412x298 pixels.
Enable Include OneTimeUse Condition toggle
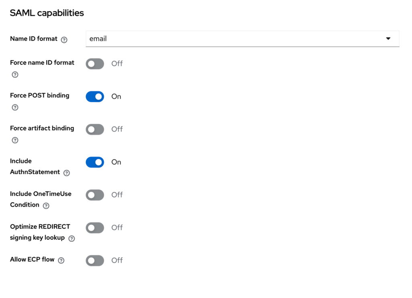95,195
